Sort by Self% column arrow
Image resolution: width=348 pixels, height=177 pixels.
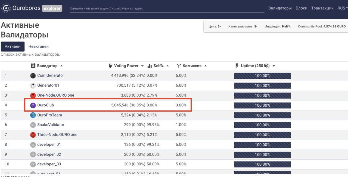[167, 66]
